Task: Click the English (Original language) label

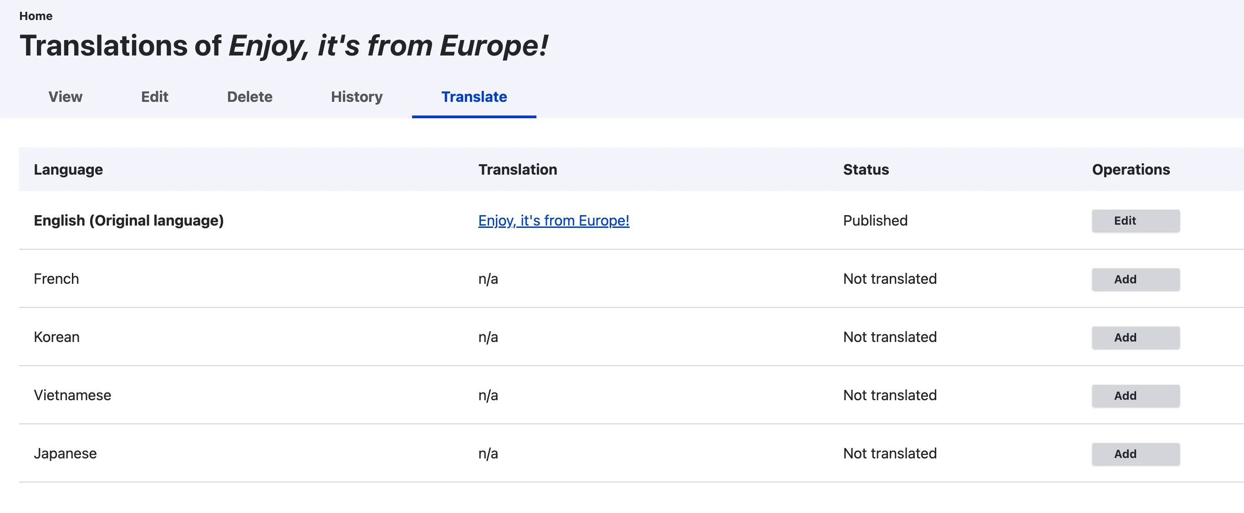Action: tap(128, 220)
